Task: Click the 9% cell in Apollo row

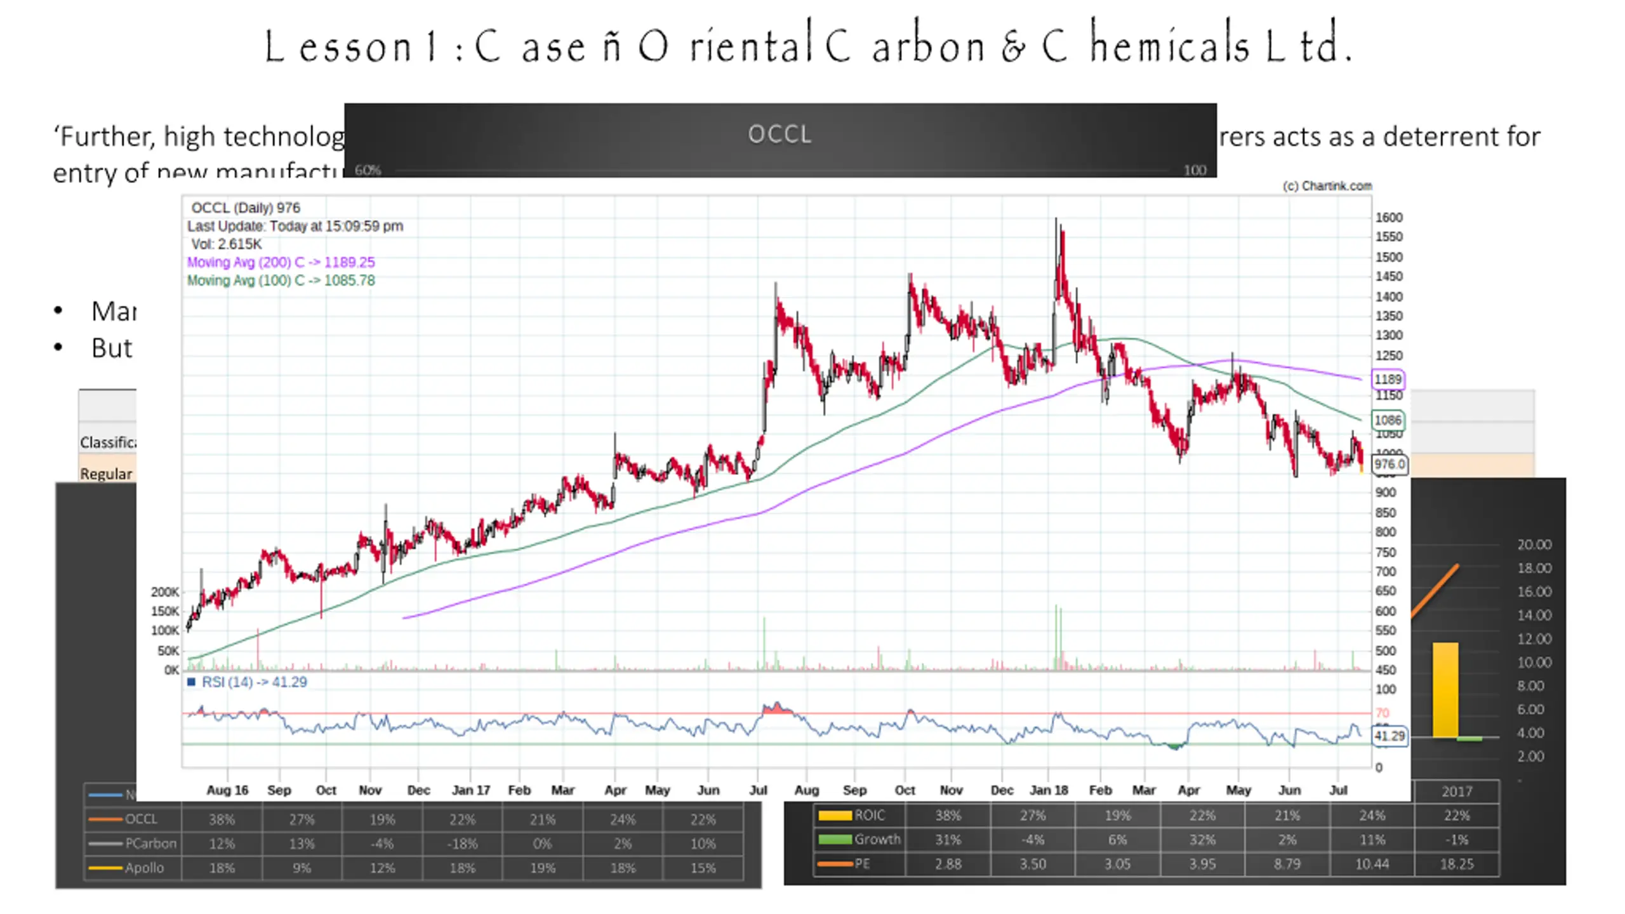Action: [x=302, y=868]
